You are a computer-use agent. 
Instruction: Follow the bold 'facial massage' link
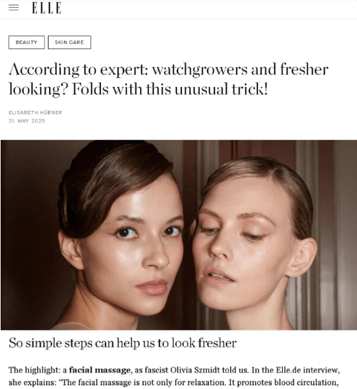pos(100,370)
